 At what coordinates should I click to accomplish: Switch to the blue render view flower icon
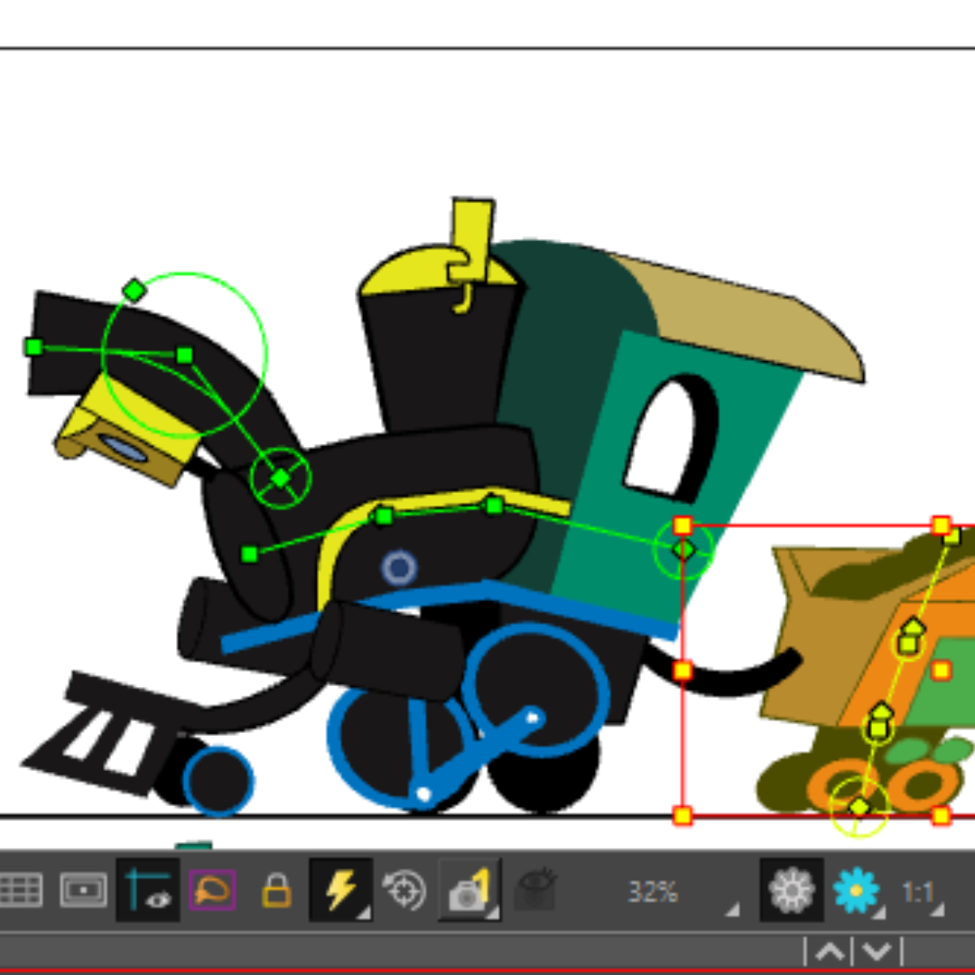coord(857,890)
